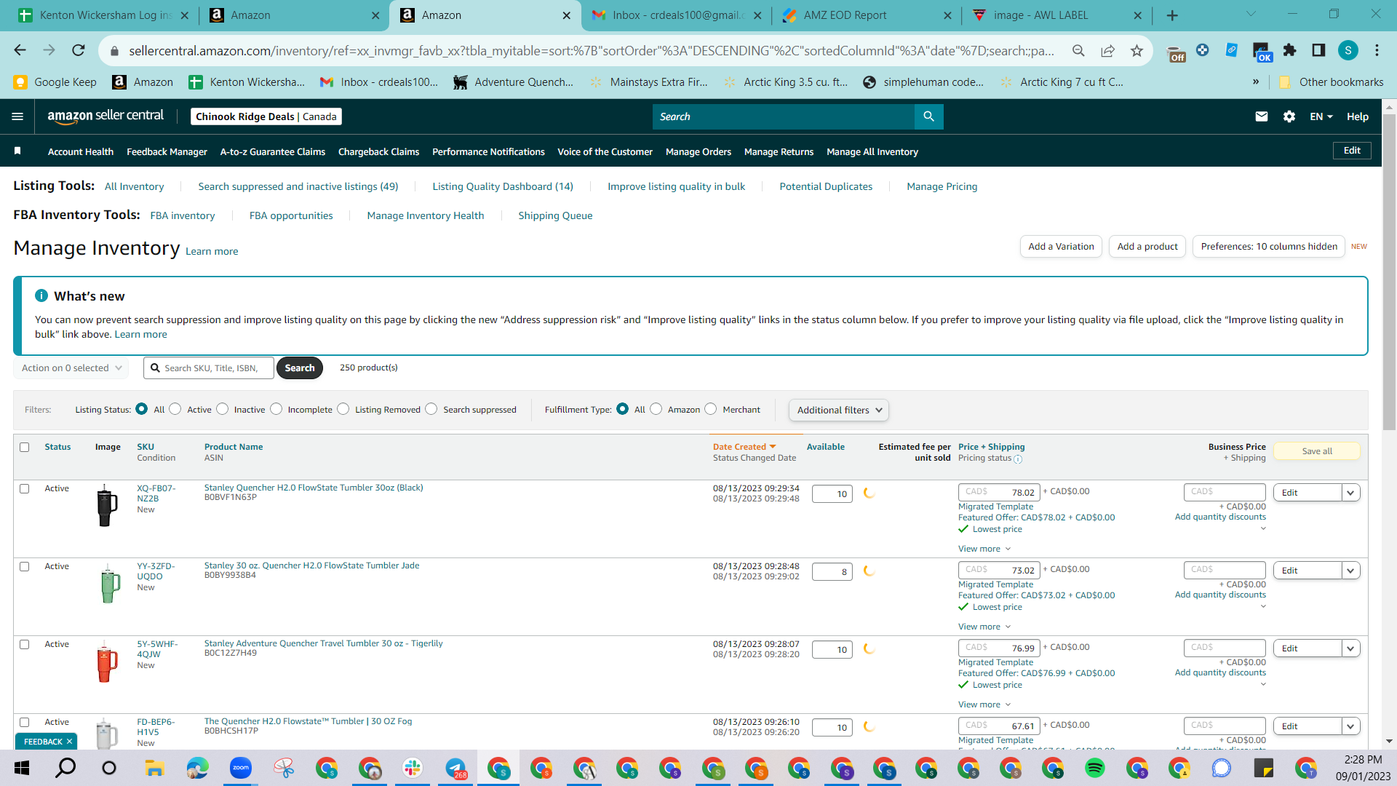Viewport: 1397px width, 786px height.
Task: Select checkbox for Tigerlily tumbler row
Action: pyautogui.click(x=25, y=644)
